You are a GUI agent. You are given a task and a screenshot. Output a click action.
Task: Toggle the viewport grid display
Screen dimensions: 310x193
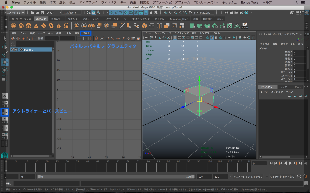175,38
